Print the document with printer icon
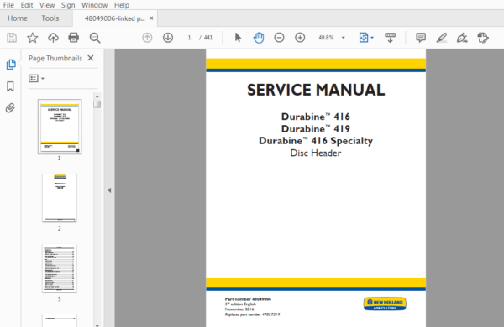 (74, 38)
